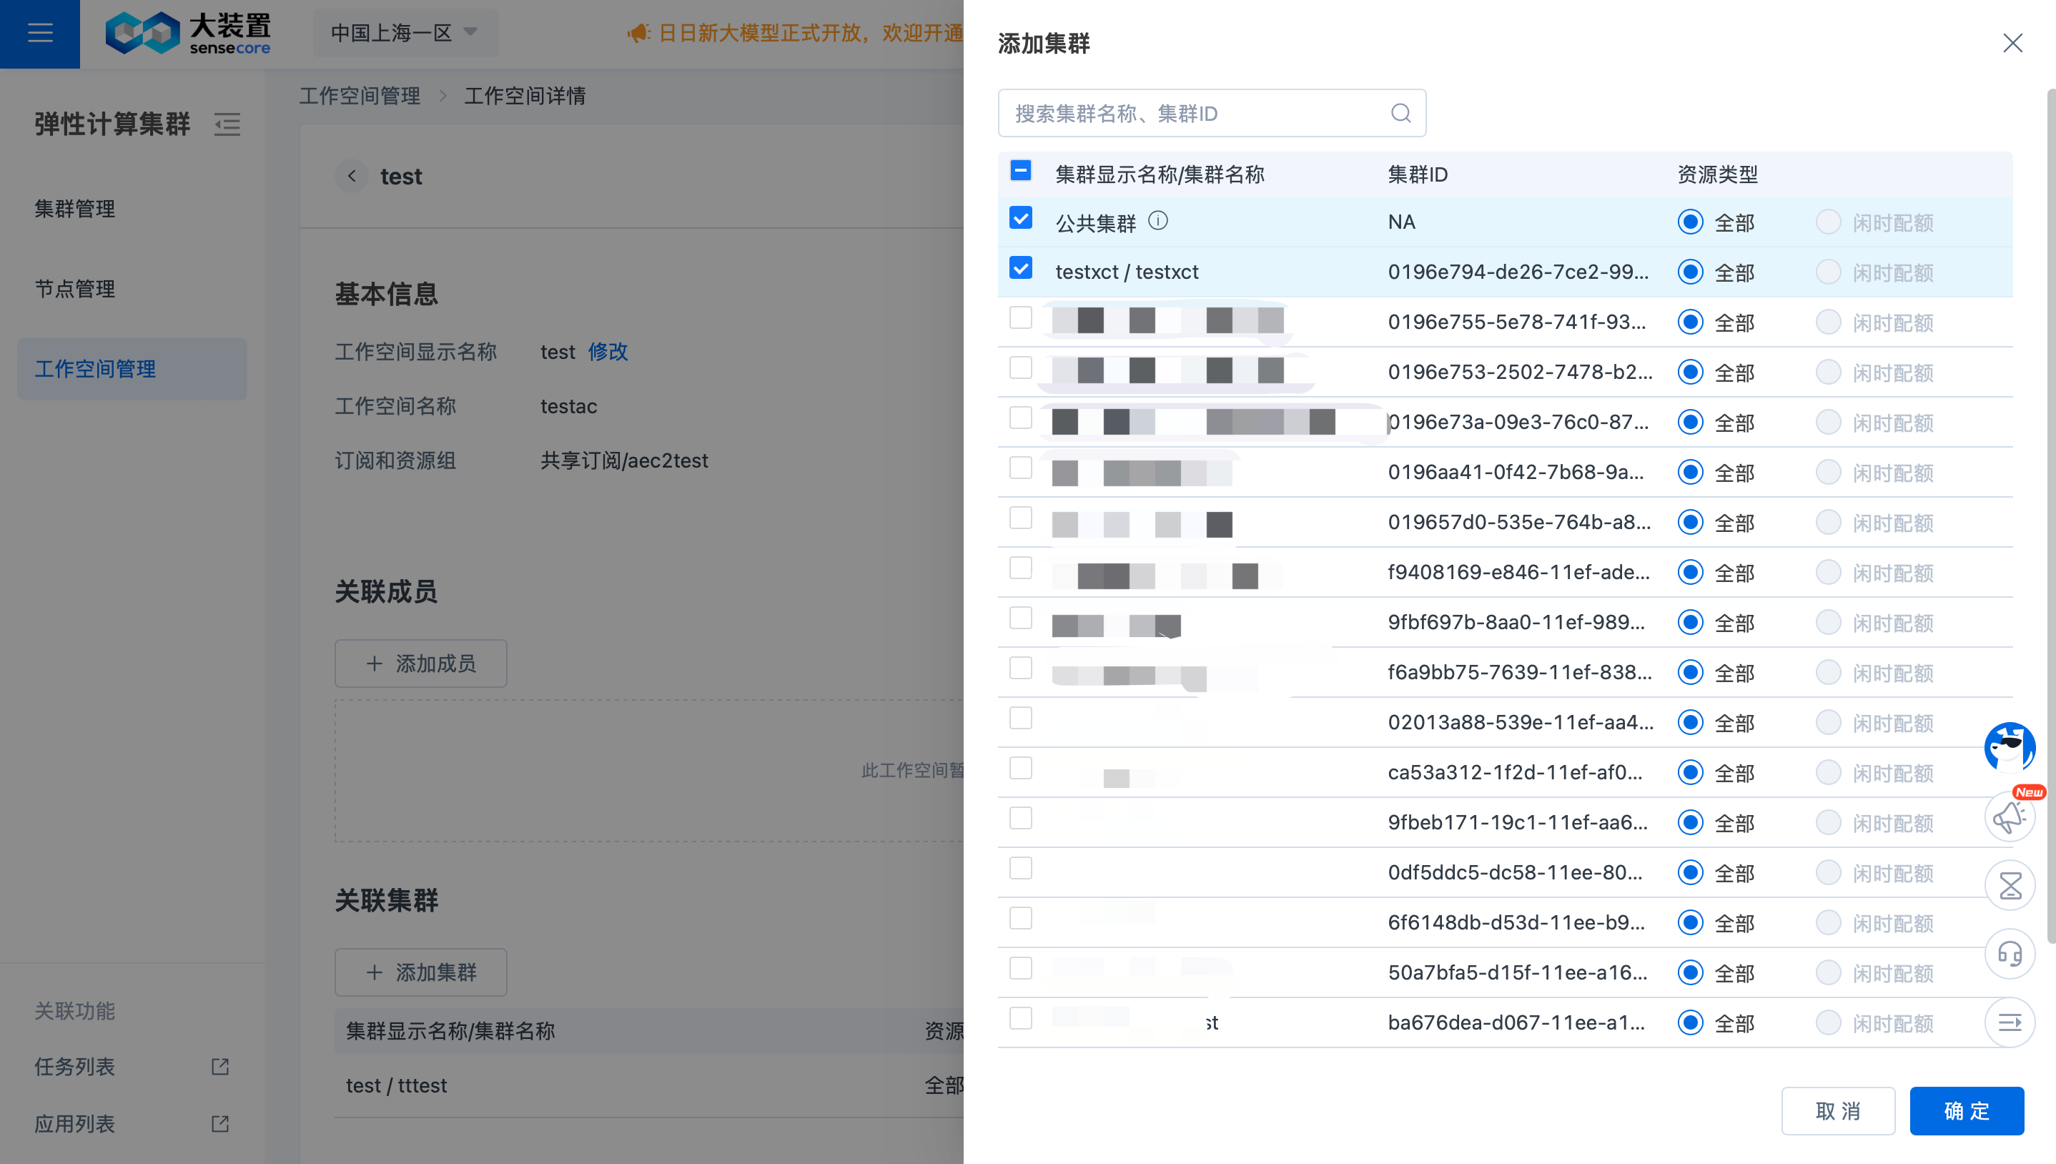2056x1164 pixels.
Task: Open 应用列表 under 关联功能
Action: click(x=75, y=1124)
